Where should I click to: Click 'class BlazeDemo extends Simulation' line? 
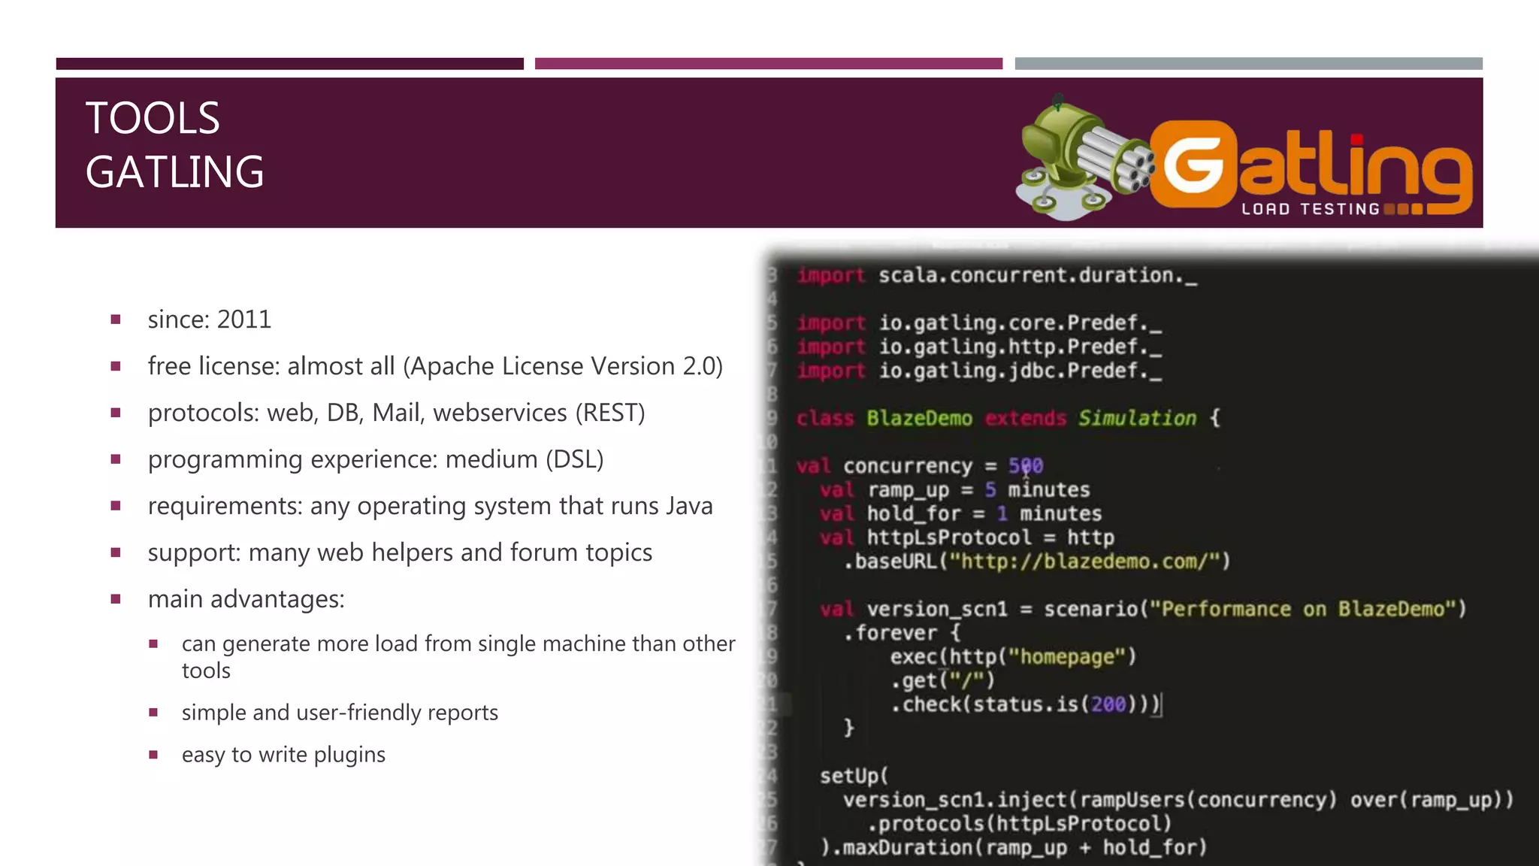[1008, 419]
